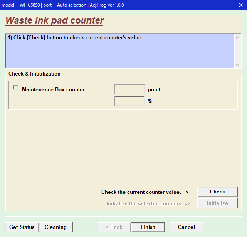Click the instruction box scroll down arrow

coord(238,64)
